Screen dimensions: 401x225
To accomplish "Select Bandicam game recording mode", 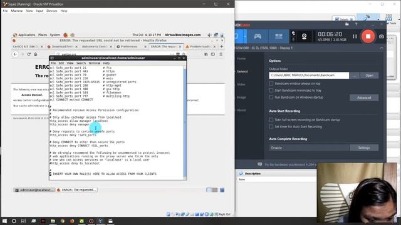I will click(x=258, y=36).
